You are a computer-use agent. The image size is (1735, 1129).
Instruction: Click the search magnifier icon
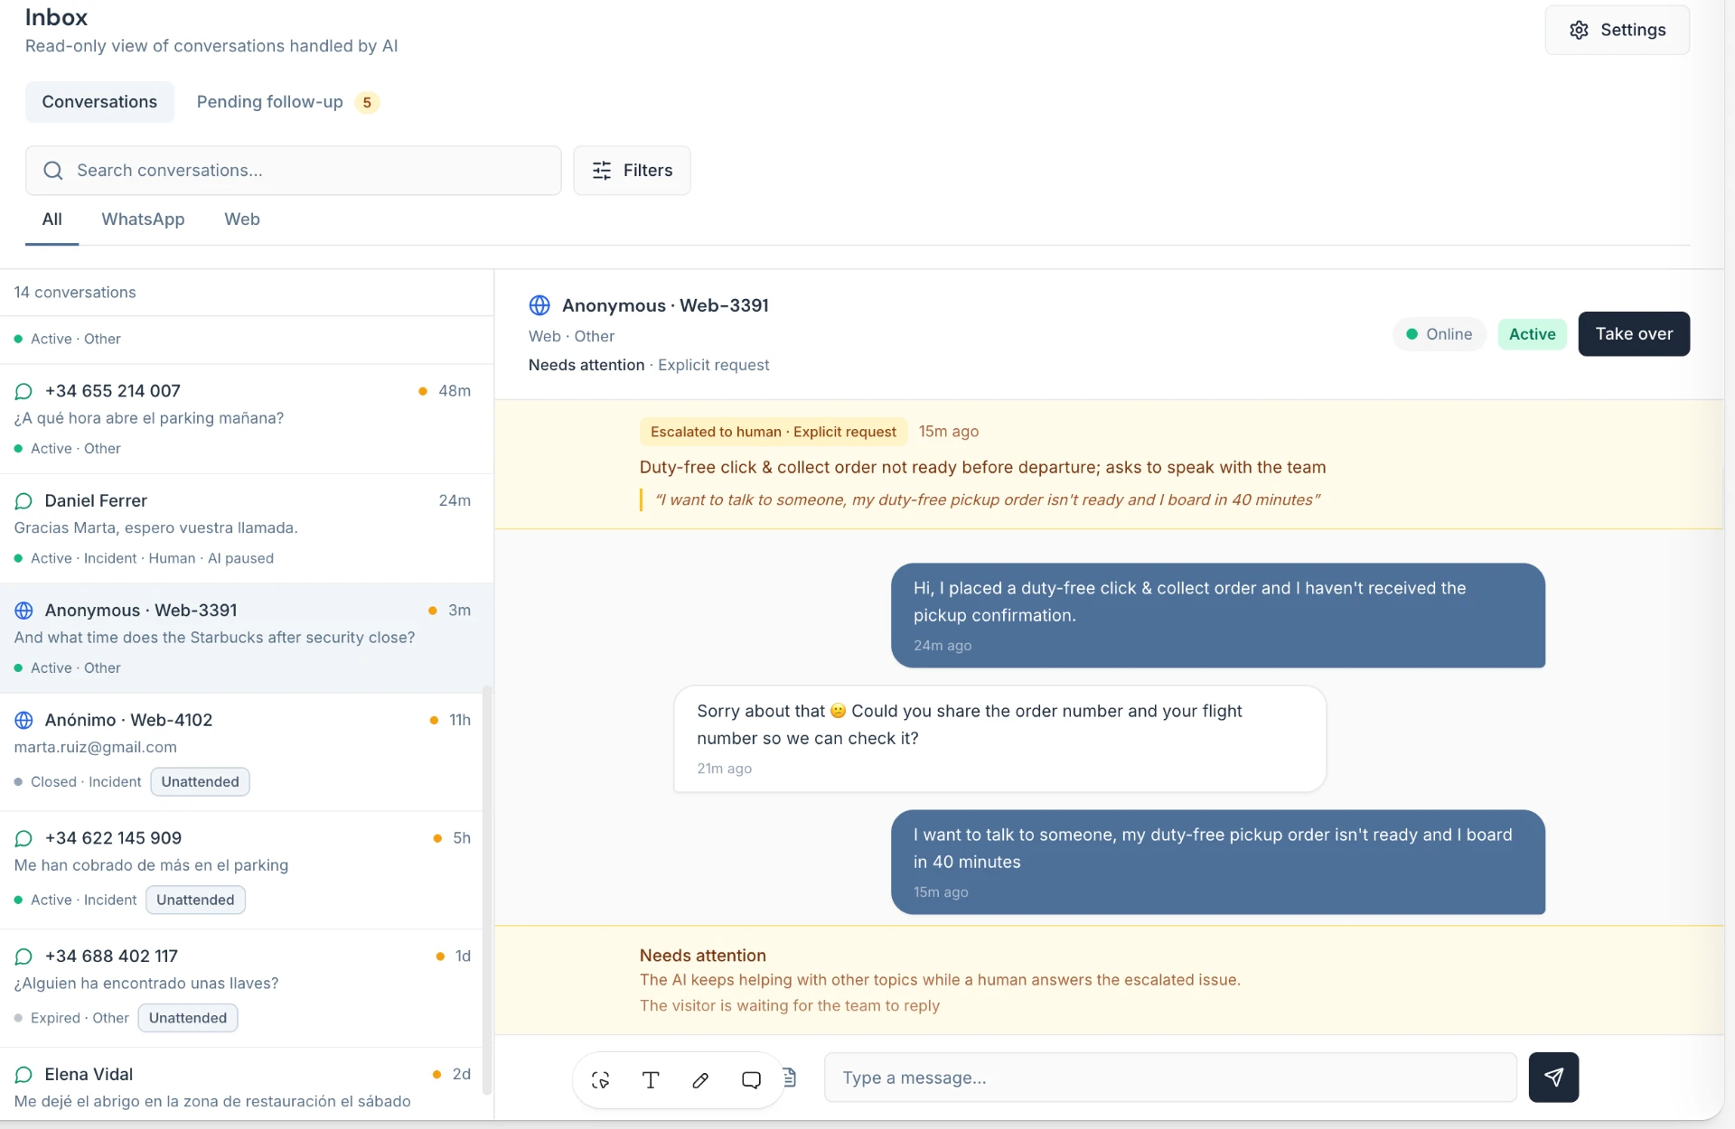point(53,171)
